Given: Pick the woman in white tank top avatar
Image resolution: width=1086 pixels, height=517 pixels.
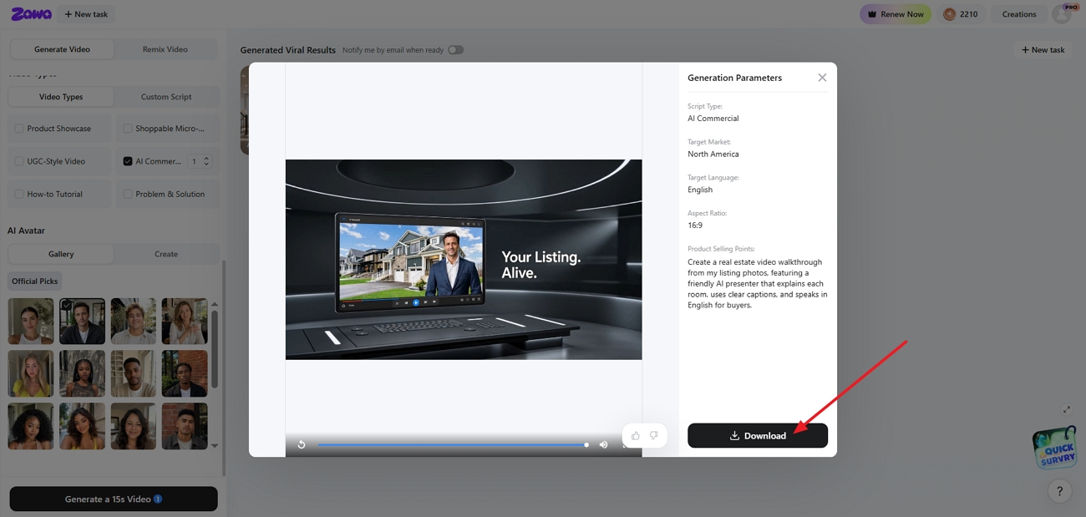Looking at the screenshot, I should (x=31, y=322).
